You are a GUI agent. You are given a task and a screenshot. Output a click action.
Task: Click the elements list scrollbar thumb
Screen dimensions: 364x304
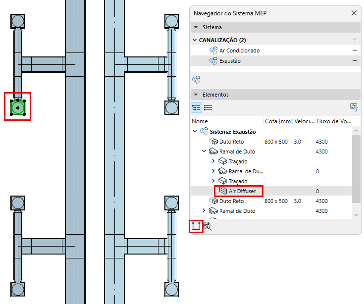point(356,168)
